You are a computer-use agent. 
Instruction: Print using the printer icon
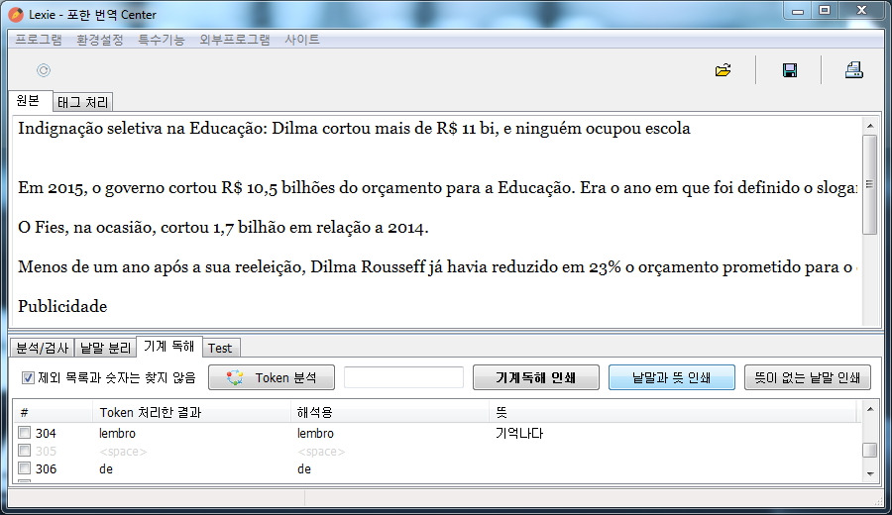coord(854,70)
